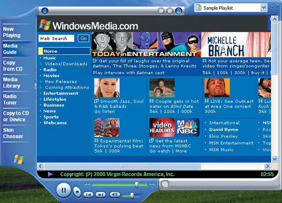
Task: Click the MSN Entertainment link
Action: click(x=231, y=143)
